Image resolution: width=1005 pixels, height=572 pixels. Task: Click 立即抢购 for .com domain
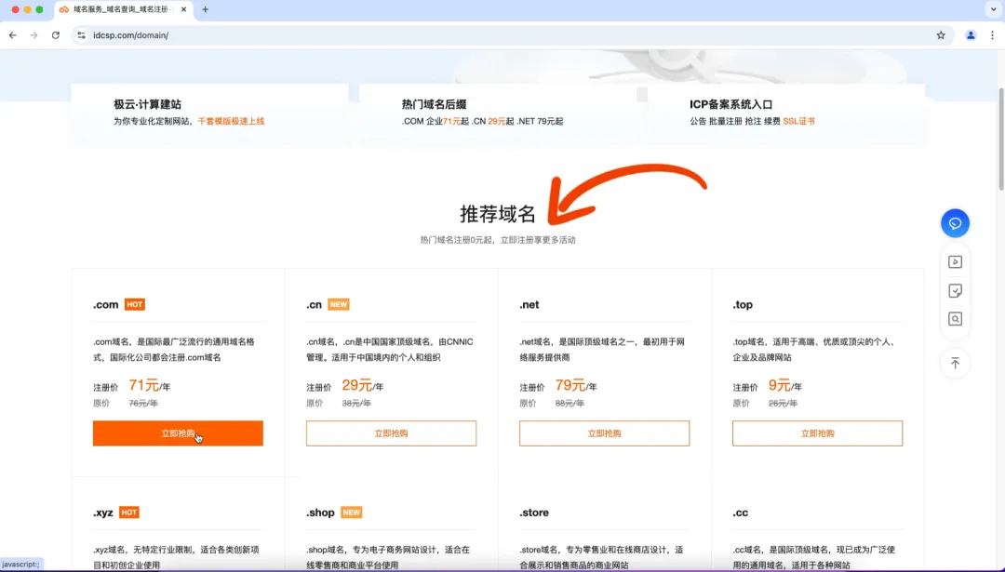pyautogui.click(x=178, y=433)
